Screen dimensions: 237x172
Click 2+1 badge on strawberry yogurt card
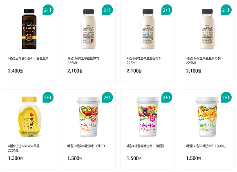tap(107, 10)
